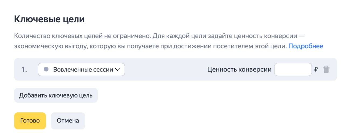Click the key goals description paragraph
The image size is (345, 140).
[x=159, y=41]
